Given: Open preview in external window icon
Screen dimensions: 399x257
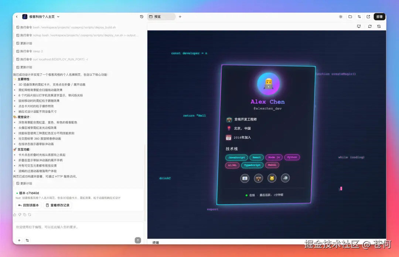Looking at the screenshot, I should point(368,17).
